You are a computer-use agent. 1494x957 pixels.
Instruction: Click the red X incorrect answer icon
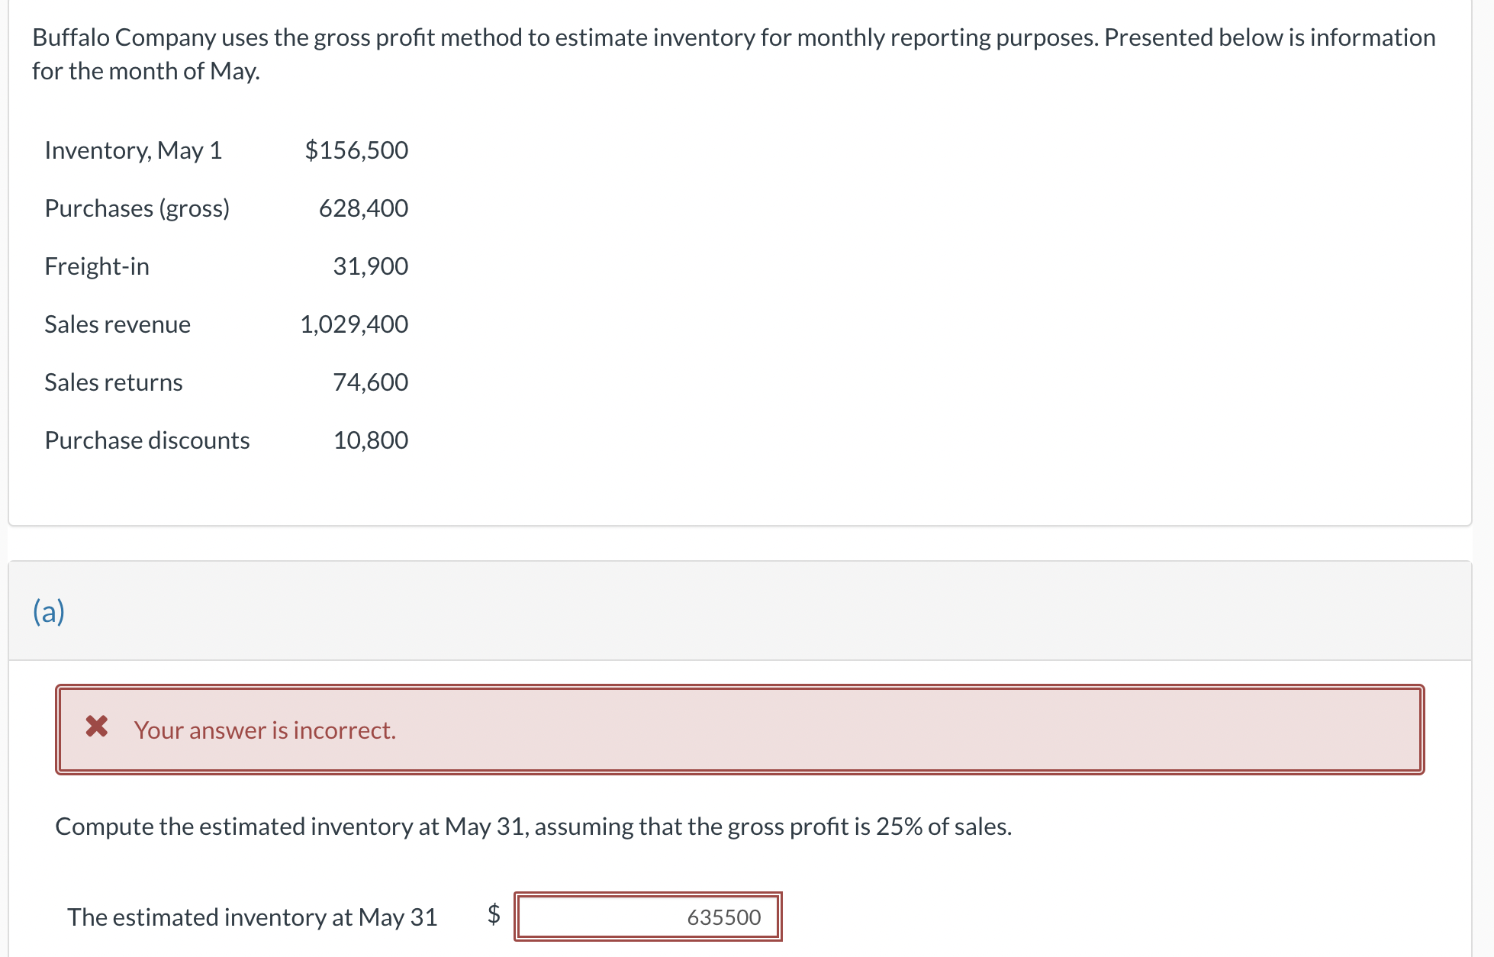coord(97,730)
